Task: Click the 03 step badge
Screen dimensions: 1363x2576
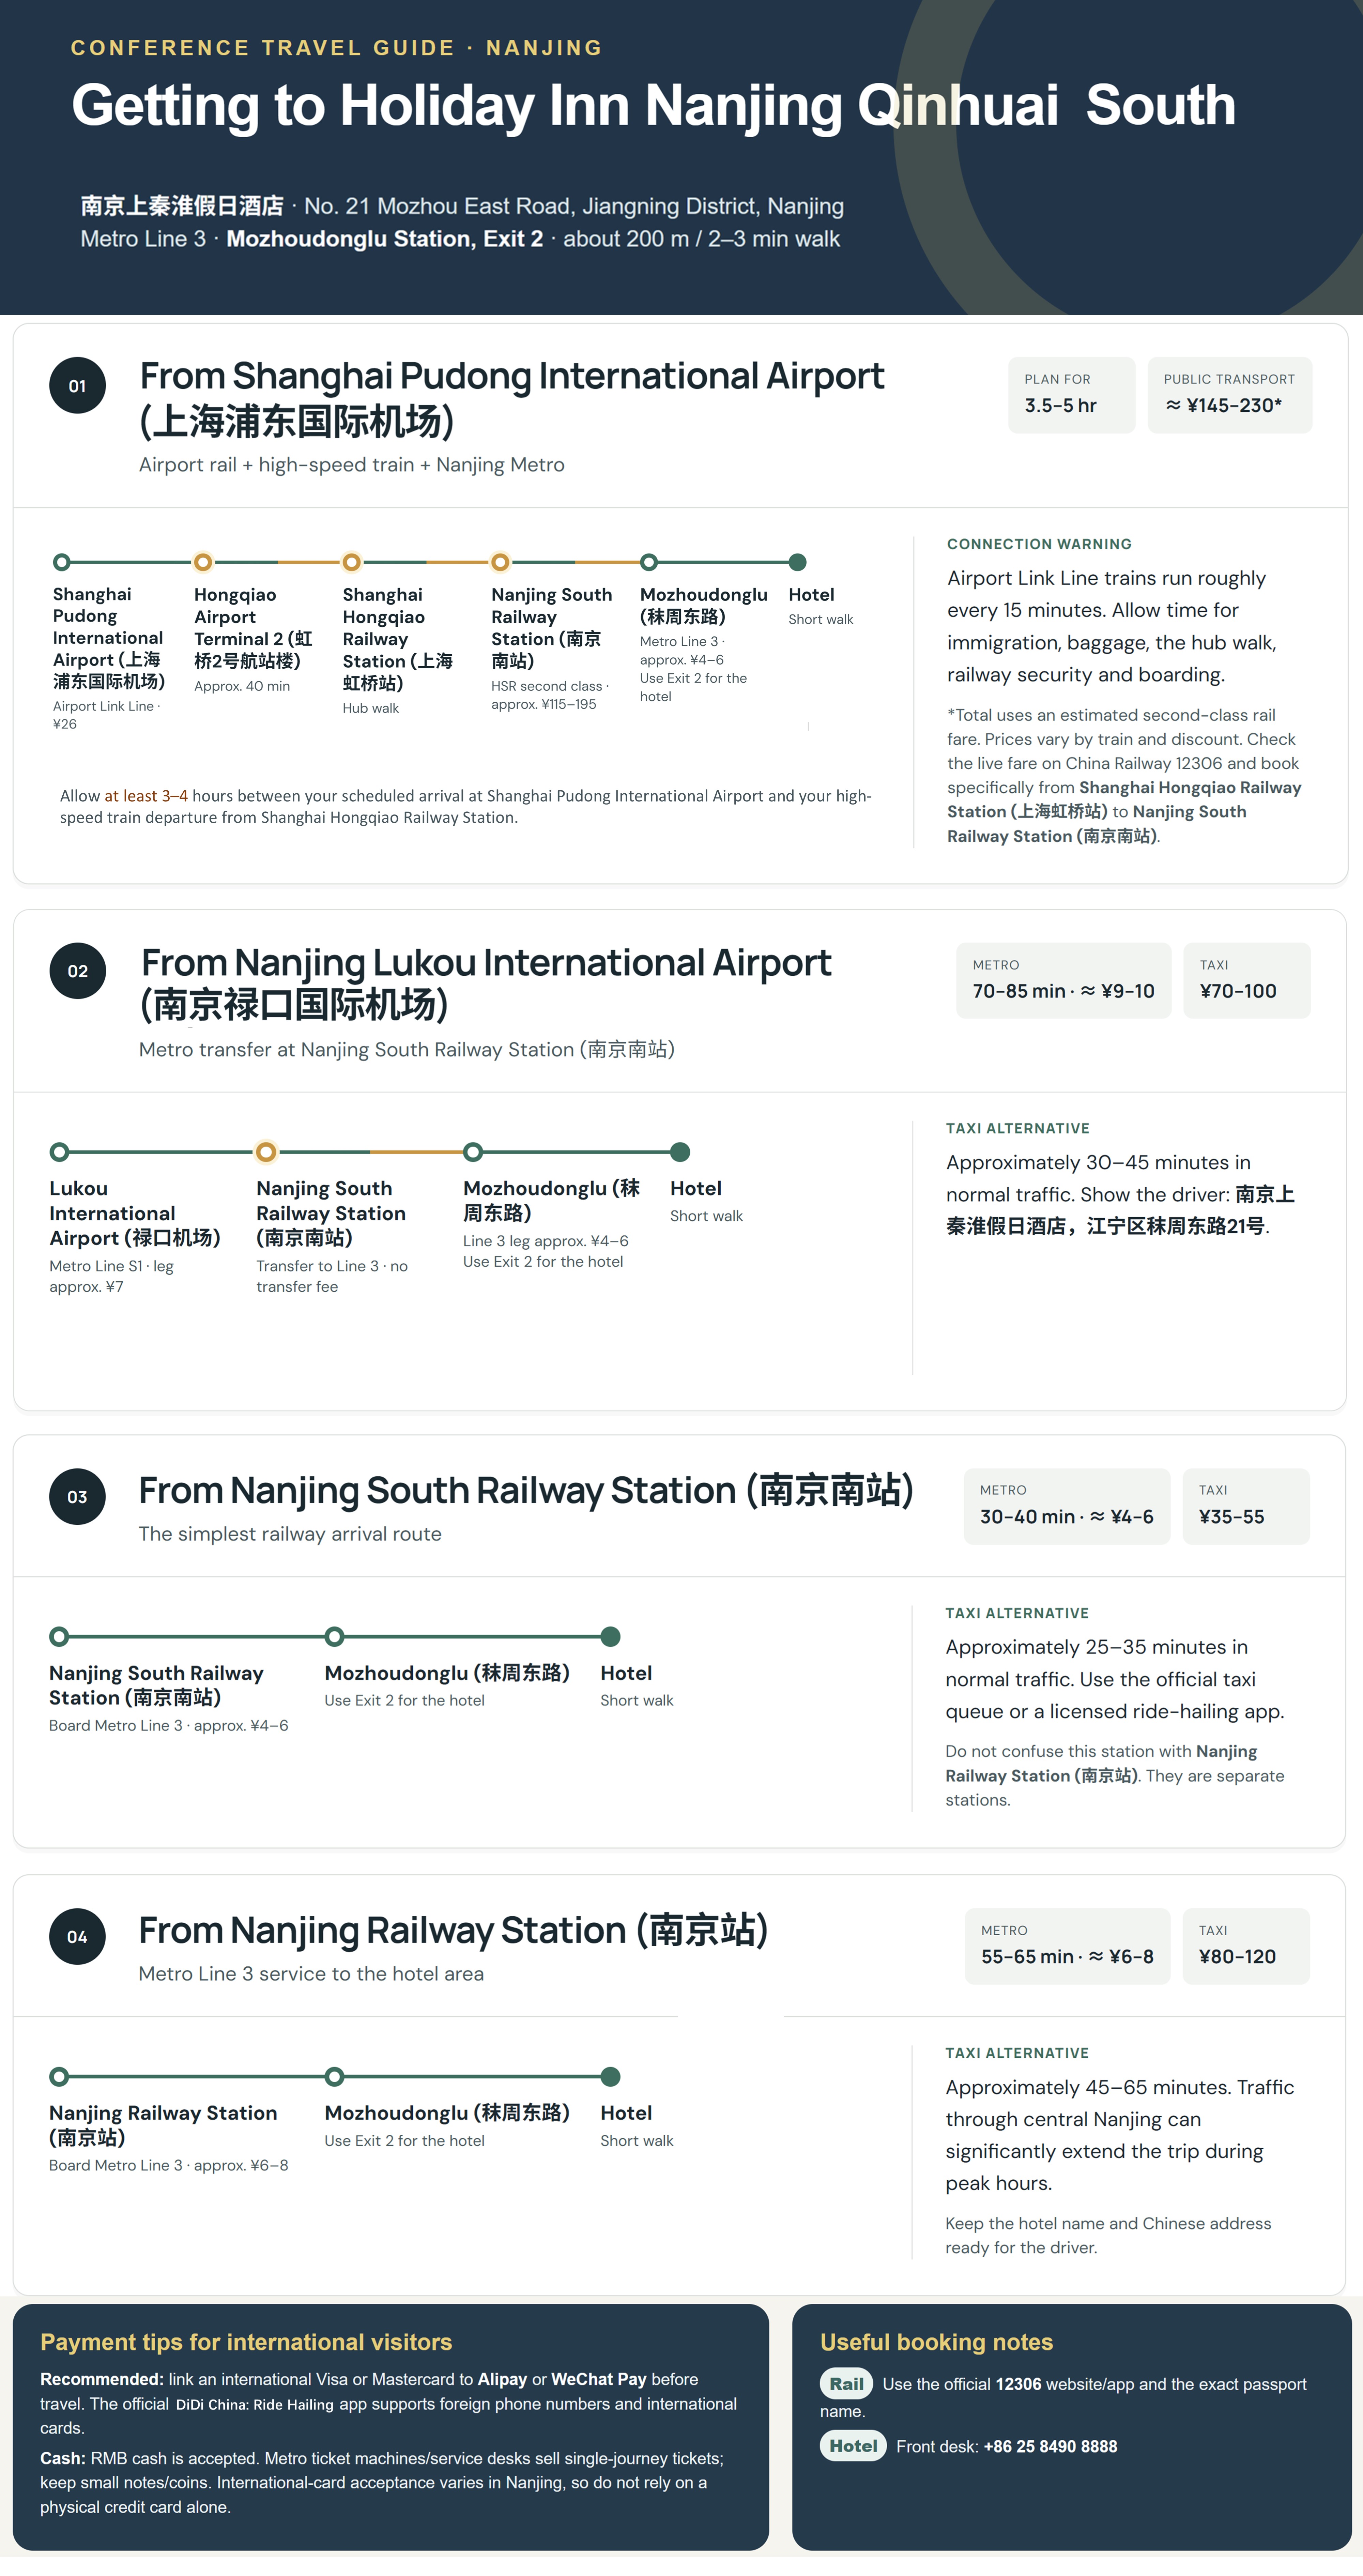Action: tap(77, 1497)
